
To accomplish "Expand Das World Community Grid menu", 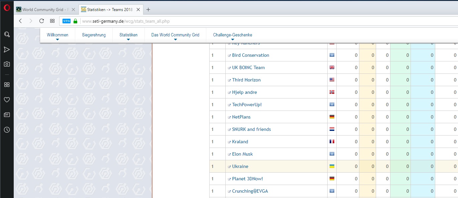I will coord(175,35).
